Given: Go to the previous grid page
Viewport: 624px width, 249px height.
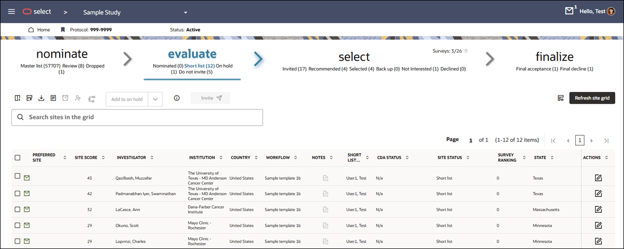Looking at the screenshot, I should pos(568,141).
